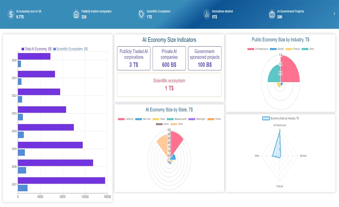This screenshot has width=339, height=207.
Task: Open the Scientific ecosystem 1 T$ card
Action: point(169,85)
